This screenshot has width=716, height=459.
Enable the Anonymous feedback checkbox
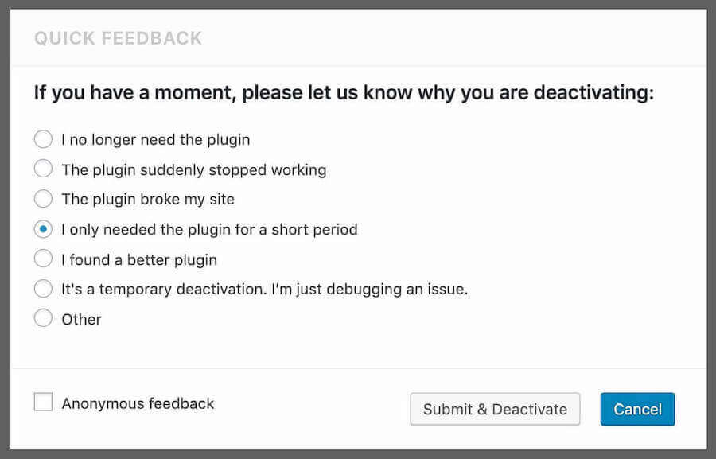click(x=43, y=402)
